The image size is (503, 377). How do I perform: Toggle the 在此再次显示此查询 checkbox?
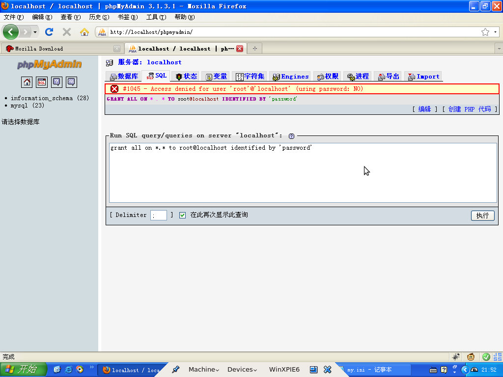click(182, 215)
